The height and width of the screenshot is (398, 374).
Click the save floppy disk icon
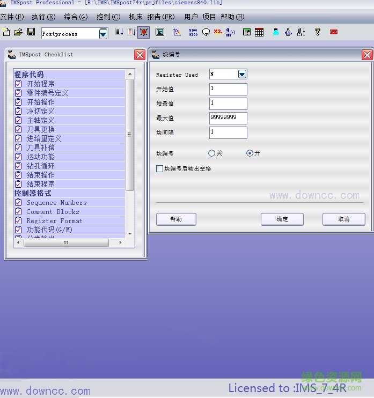31,32
